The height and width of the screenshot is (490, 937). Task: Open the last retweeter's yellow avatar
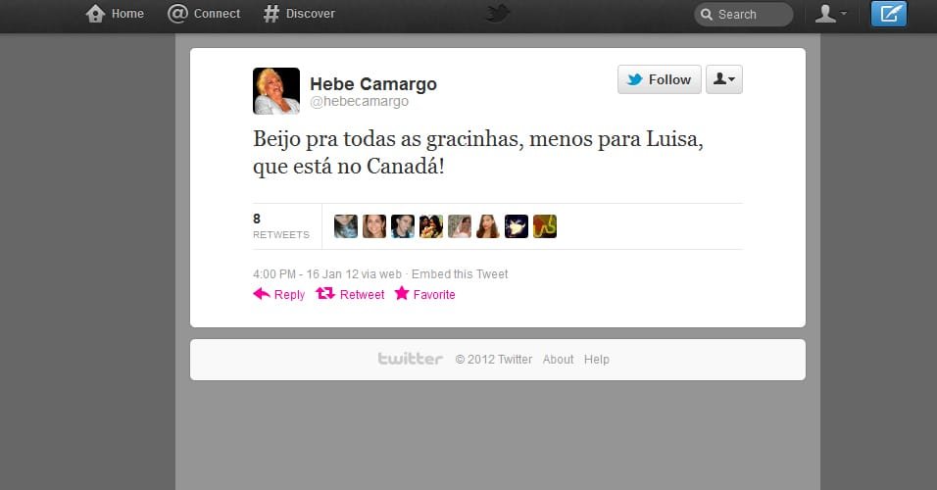544,226
